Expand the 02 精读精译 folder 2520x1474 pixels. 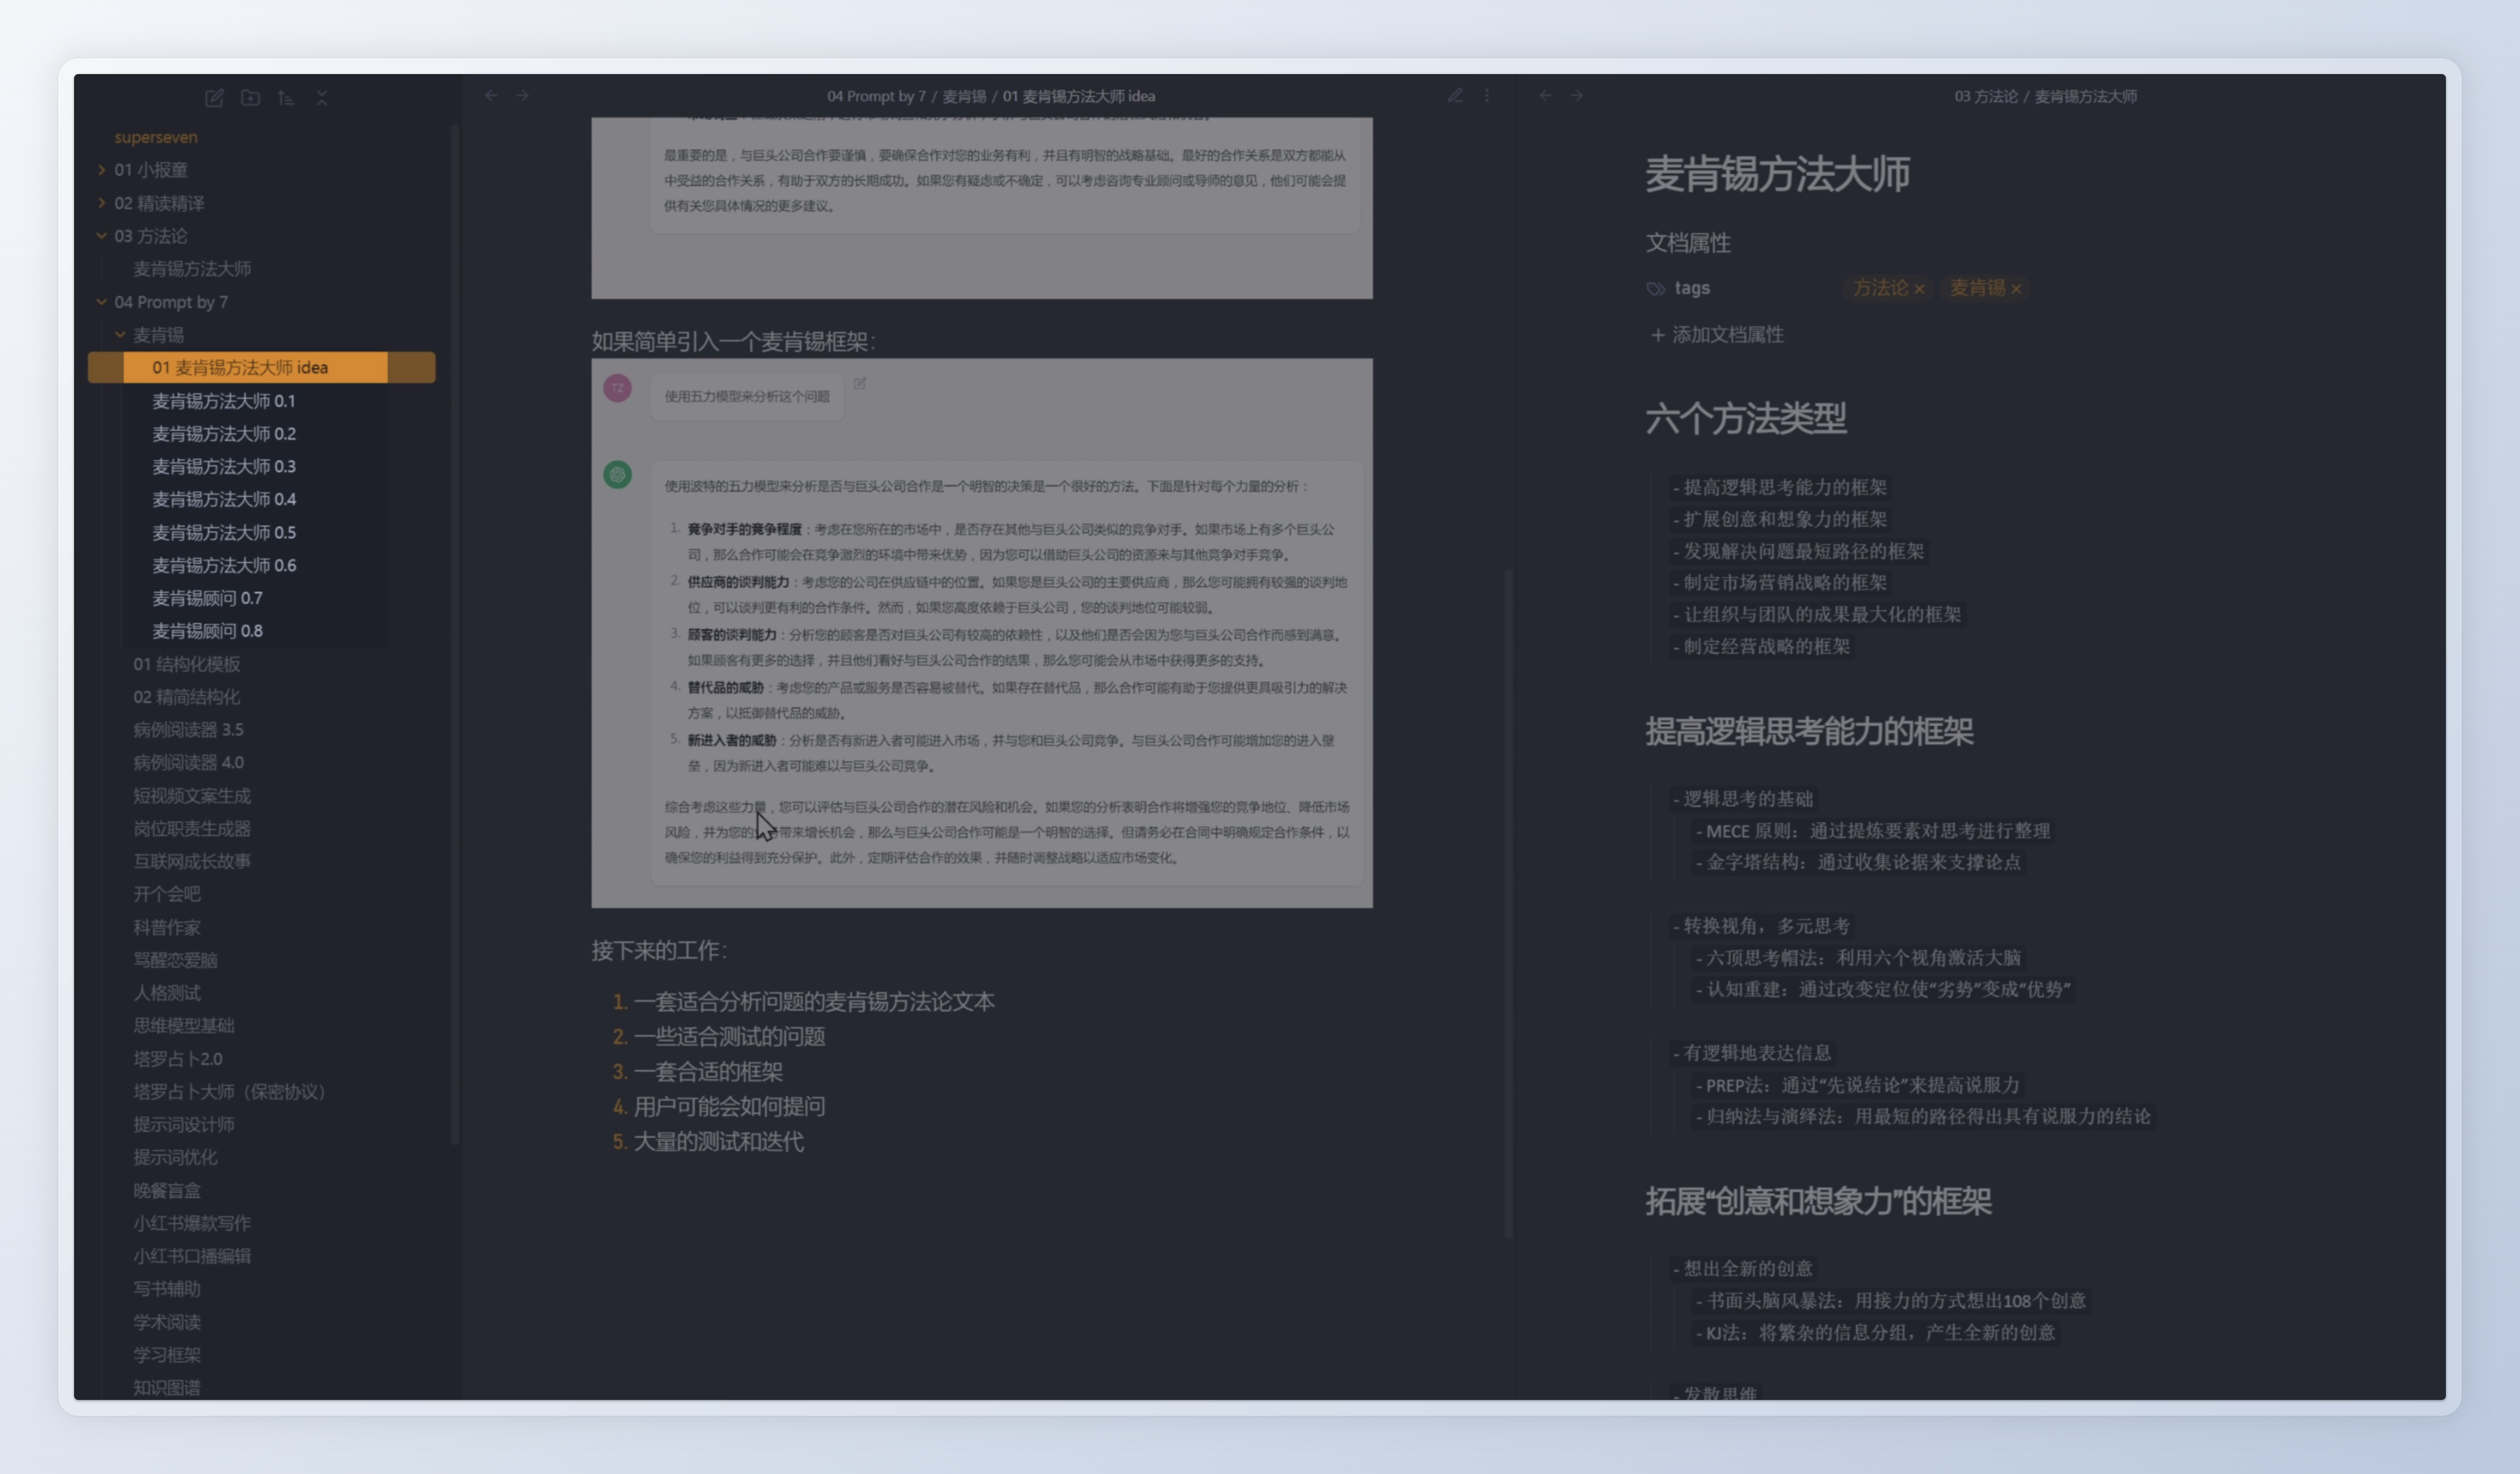pos(101,202)
